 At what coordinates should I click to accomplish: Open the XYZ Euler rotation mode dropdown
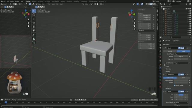[147, 31]
